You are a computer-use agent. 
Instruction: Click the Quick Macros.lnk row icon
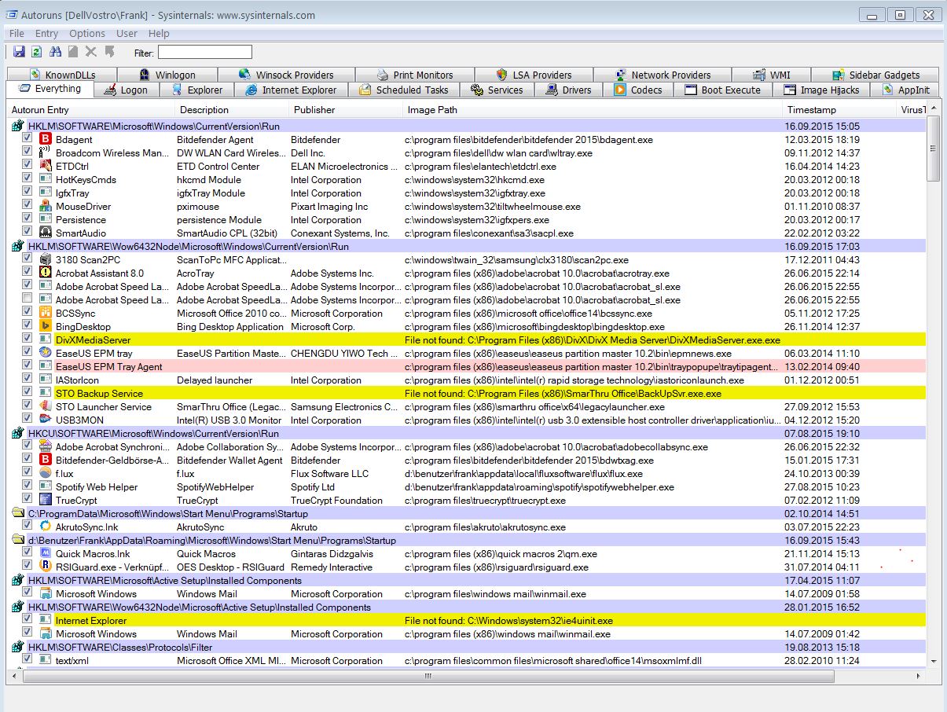click(x=46, y=554)
